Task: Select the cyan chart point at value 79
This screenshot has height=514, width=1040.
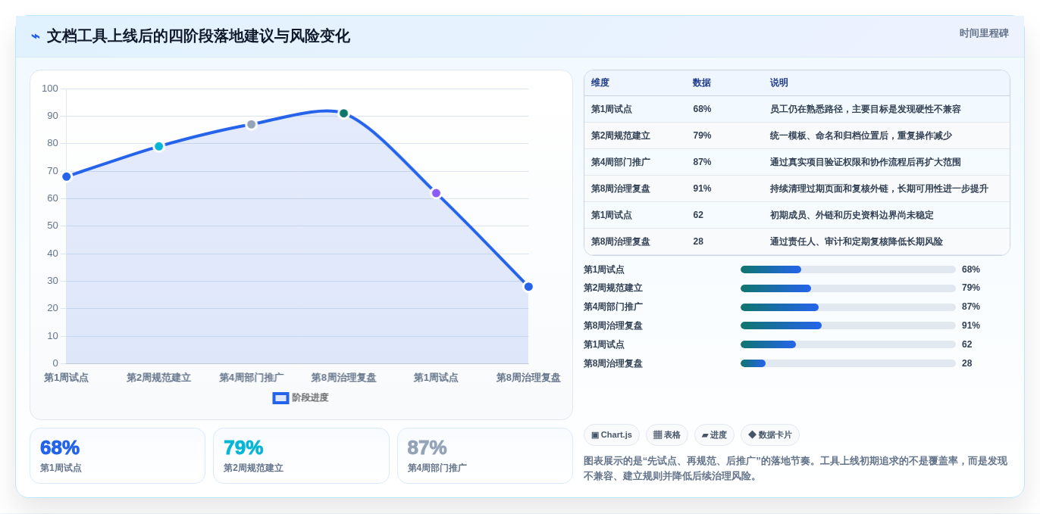Action: point(159,146)
